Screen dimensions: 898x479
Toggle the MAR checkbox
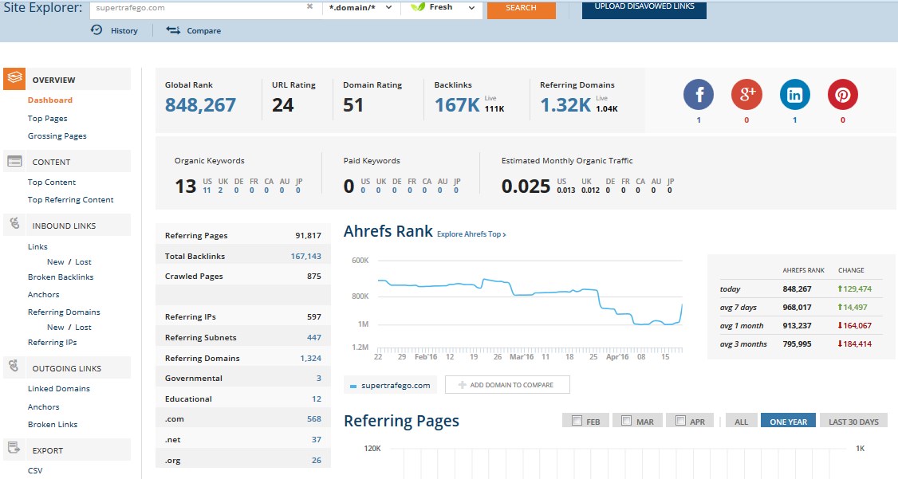coord(627,421)
